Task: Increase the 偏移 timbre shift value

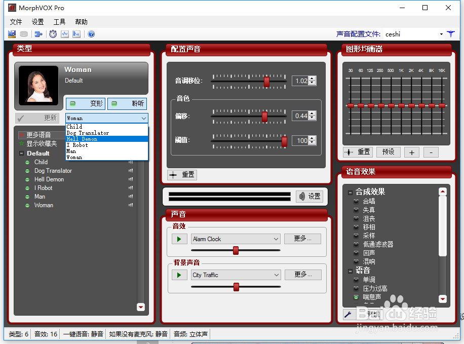Action: (x=312, y=113)
